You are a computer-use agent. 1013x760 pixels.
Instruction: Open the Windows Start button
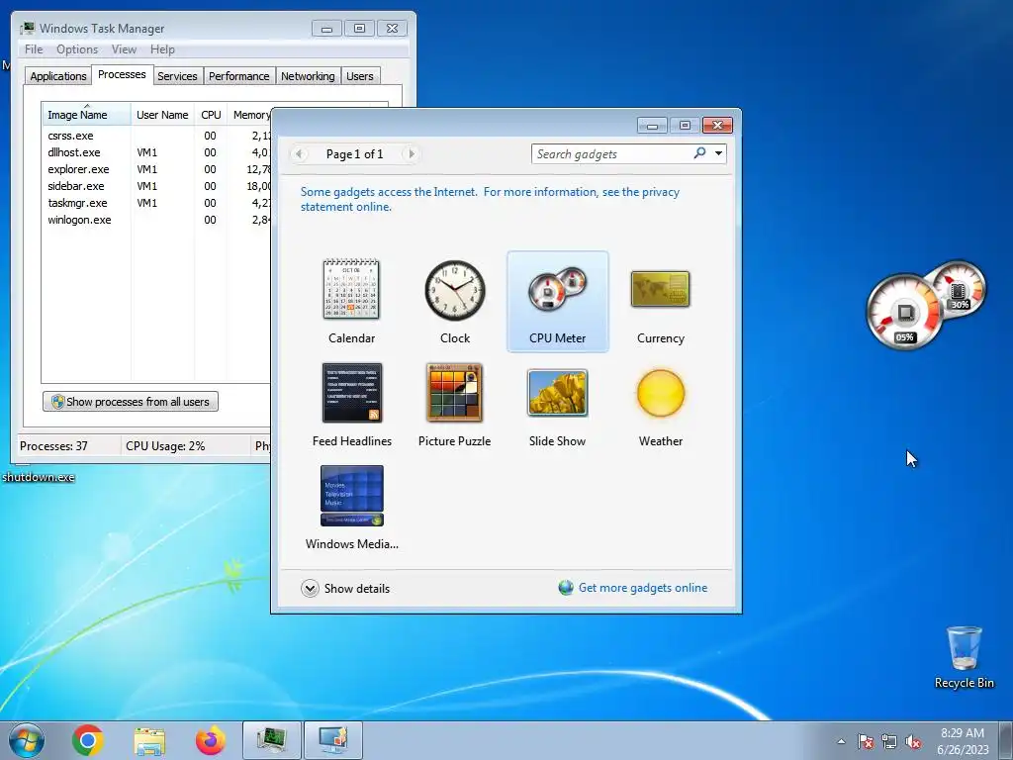(27, 740)
